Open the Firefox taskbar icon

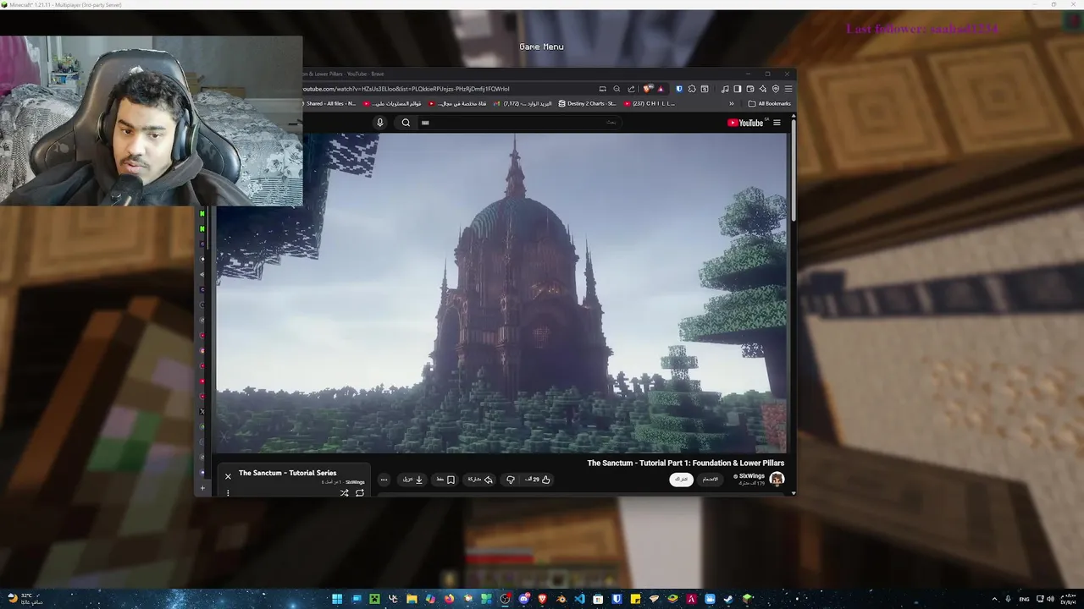click(449, 599)
